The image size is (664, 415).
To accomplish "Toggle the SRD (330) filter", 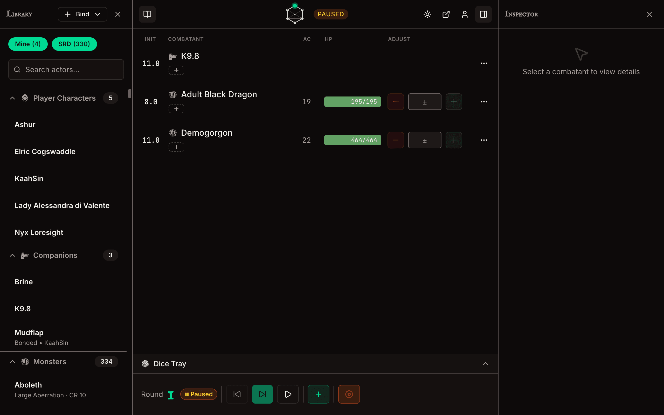I will [x=74, y=44].
